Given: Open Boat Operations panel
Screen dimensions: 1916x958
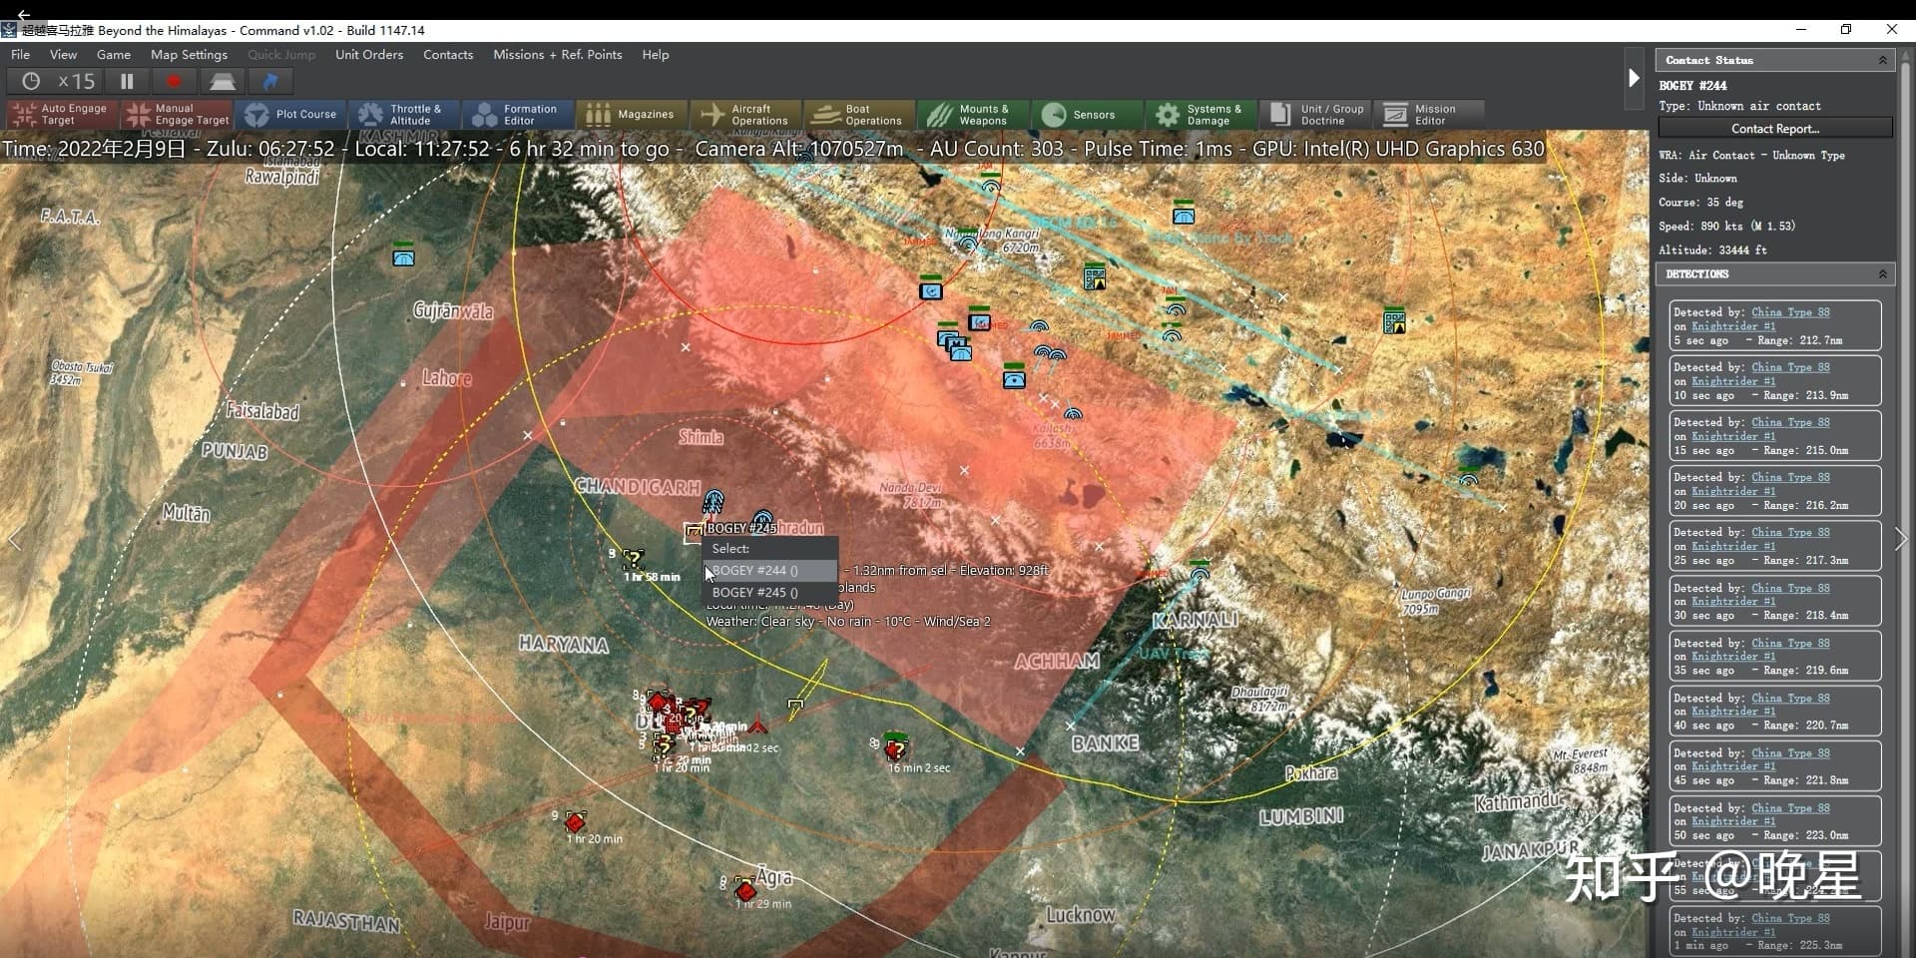Looking at the screenshot, I should click(859, 115).
